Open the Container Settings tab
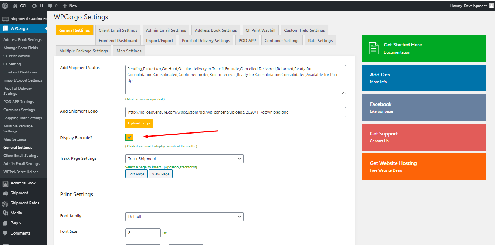495x245 pixels. coord(282,41)
